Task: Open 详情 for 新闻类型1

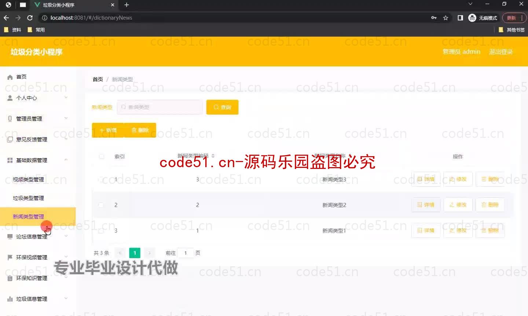Action: [x=426, y=230]
